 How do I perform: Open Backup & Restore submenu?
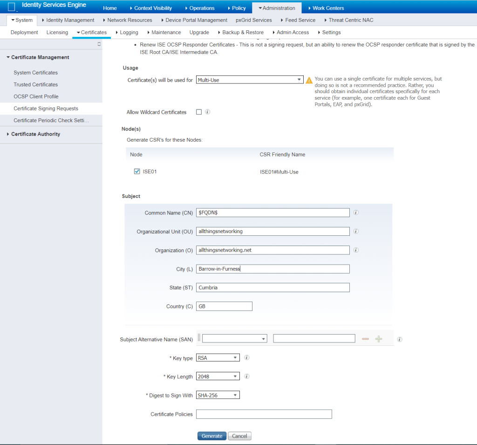[x=241, y=32]
